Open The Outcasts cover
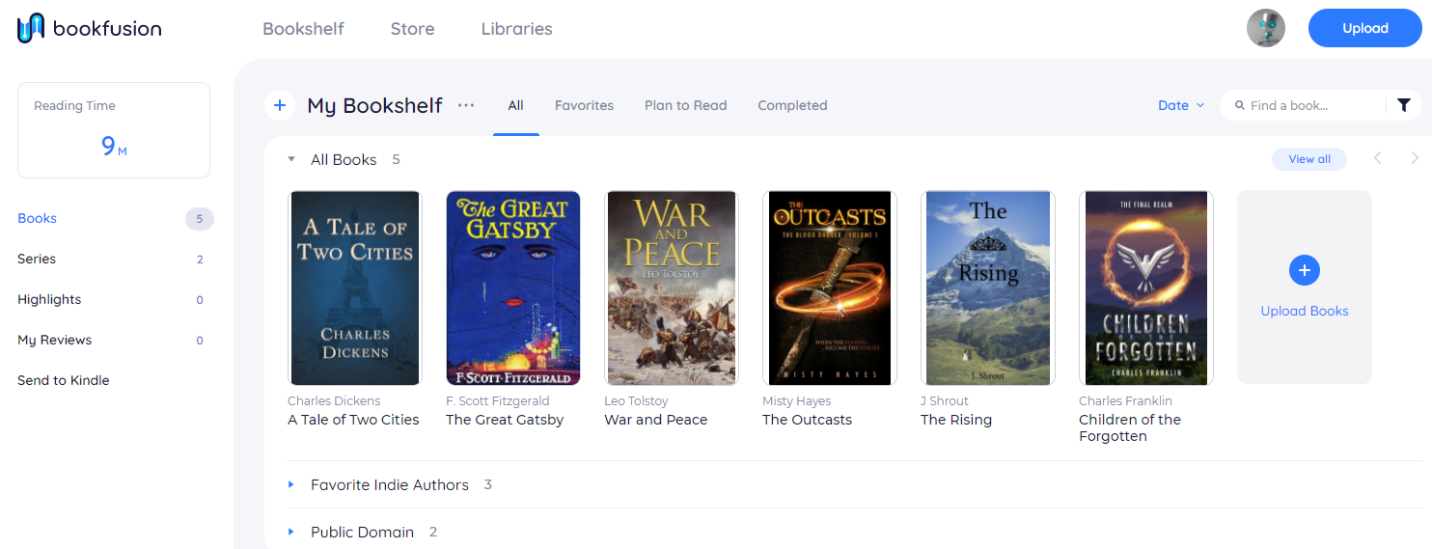Viewport: 1432px width, 549px height. pos(830,288)
